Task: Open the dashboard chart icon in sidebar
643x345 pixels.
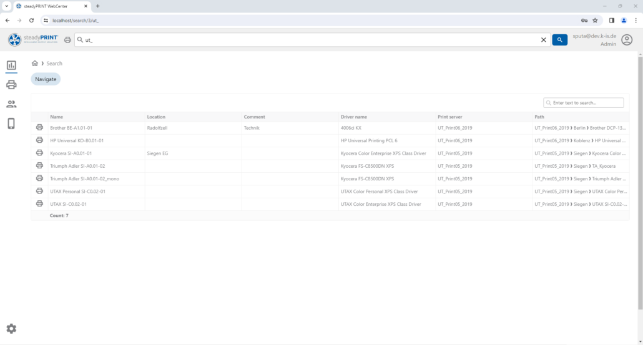Action: point(11,65)
